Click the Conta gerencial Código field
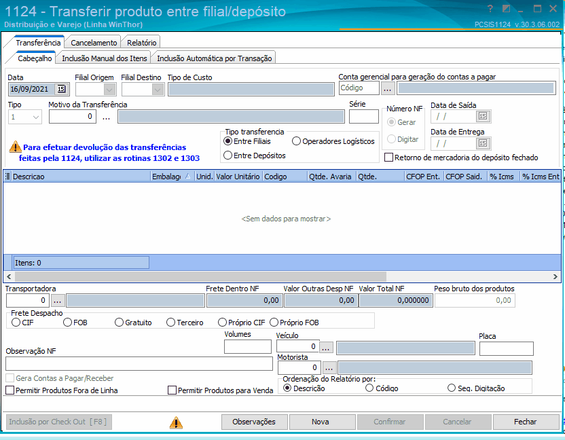Screen dimensions: 565x440 [x=359, y=88]
